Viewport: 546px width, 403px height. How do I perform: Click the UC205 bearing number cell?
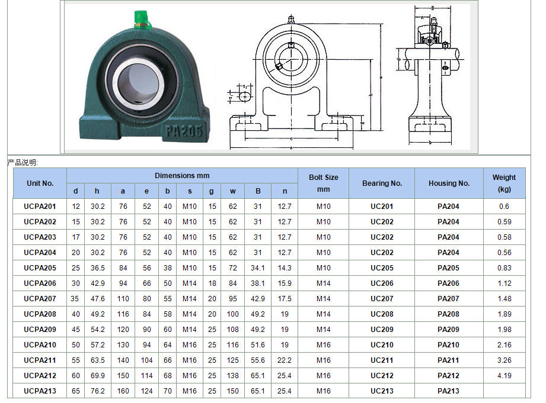(382, 267)
